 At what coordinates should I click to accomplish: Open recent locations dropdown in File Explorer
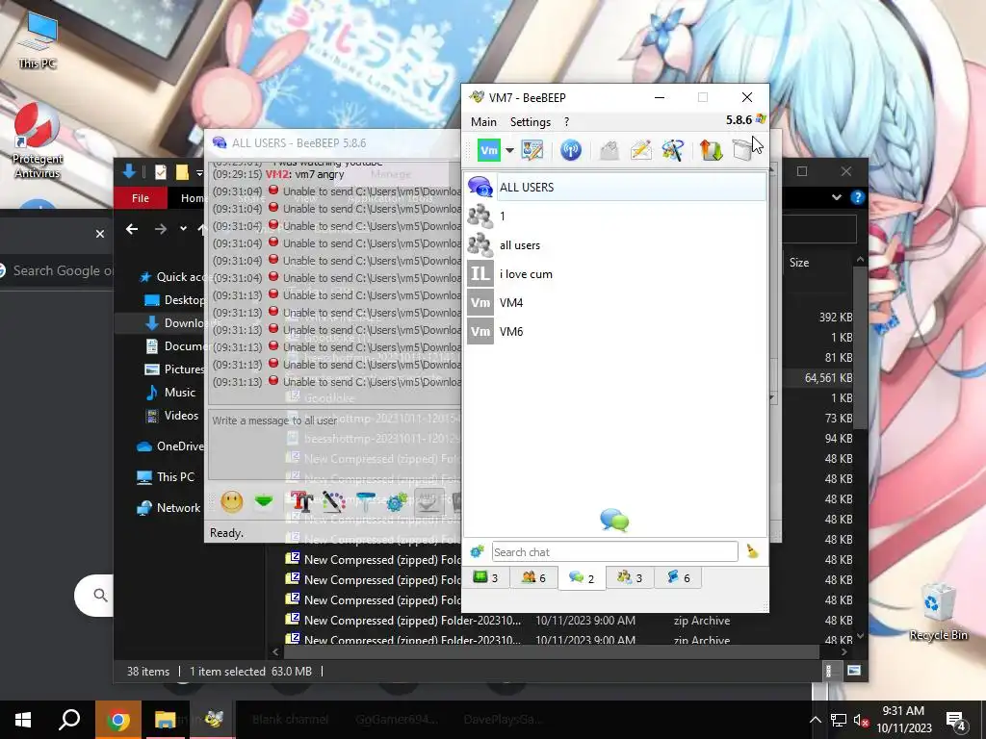pyautogui.click(x=183, y=229)
